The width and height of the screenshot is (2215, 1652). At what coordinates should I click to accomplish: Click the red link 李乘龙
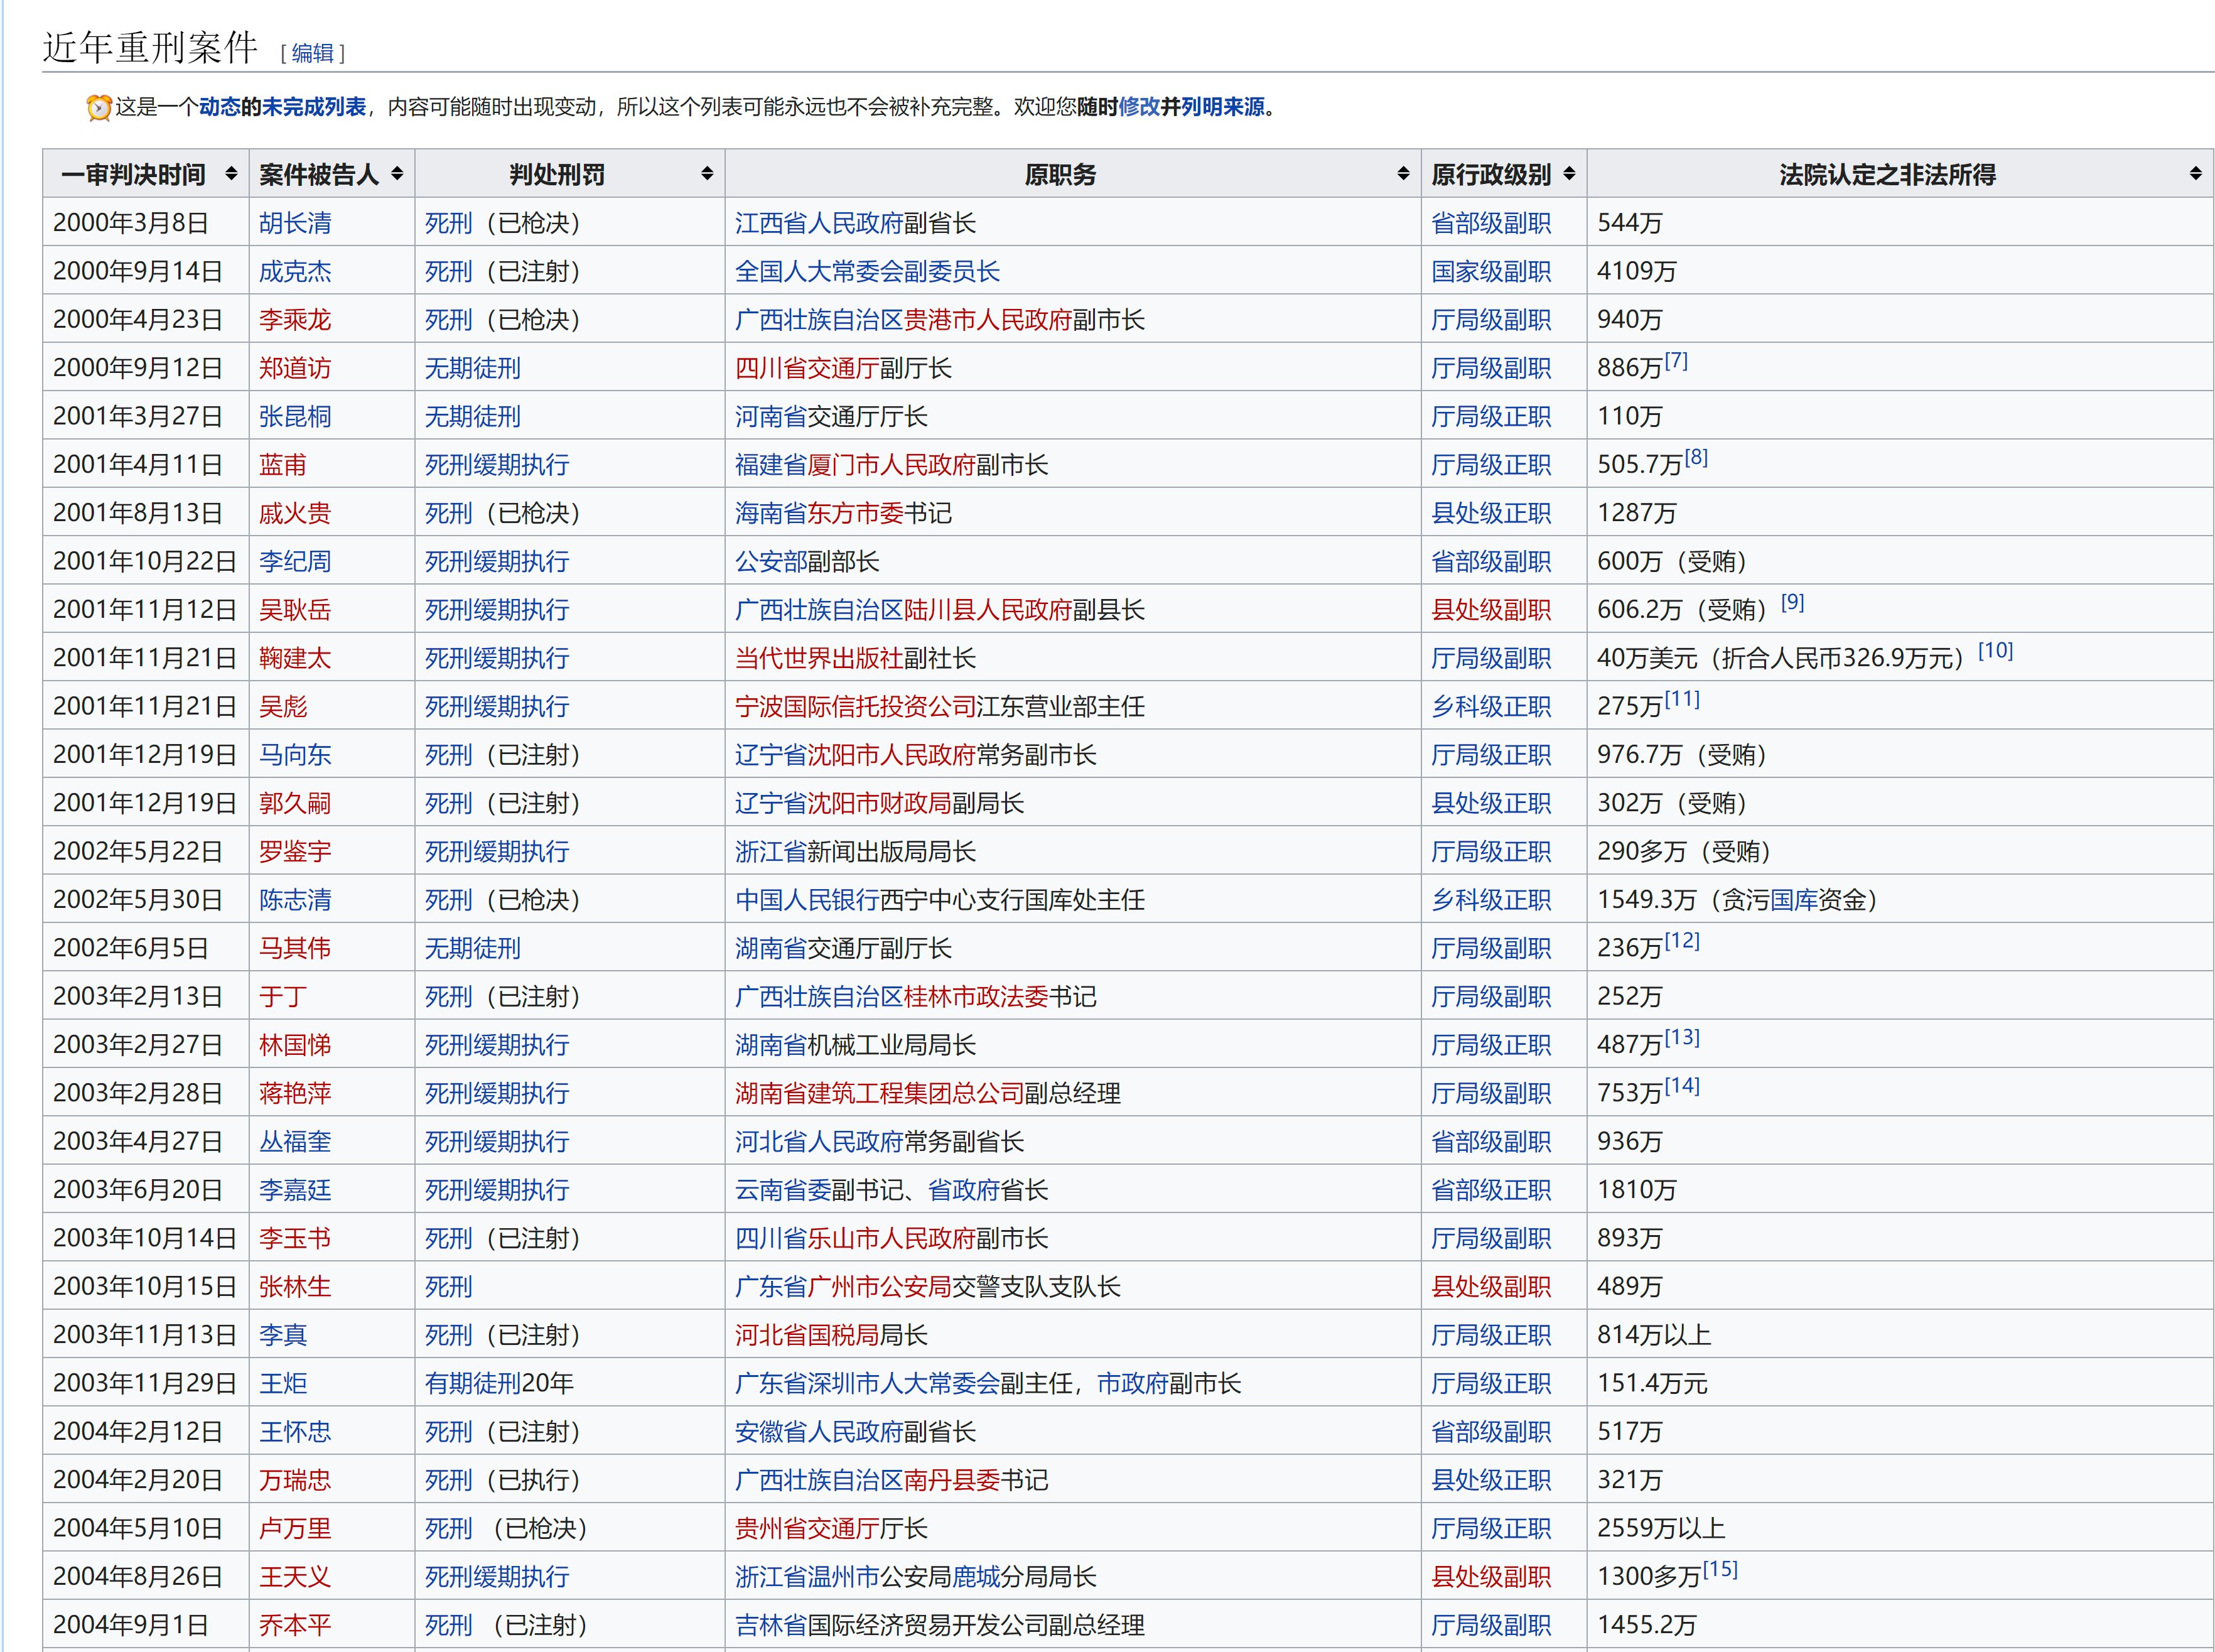295,320
